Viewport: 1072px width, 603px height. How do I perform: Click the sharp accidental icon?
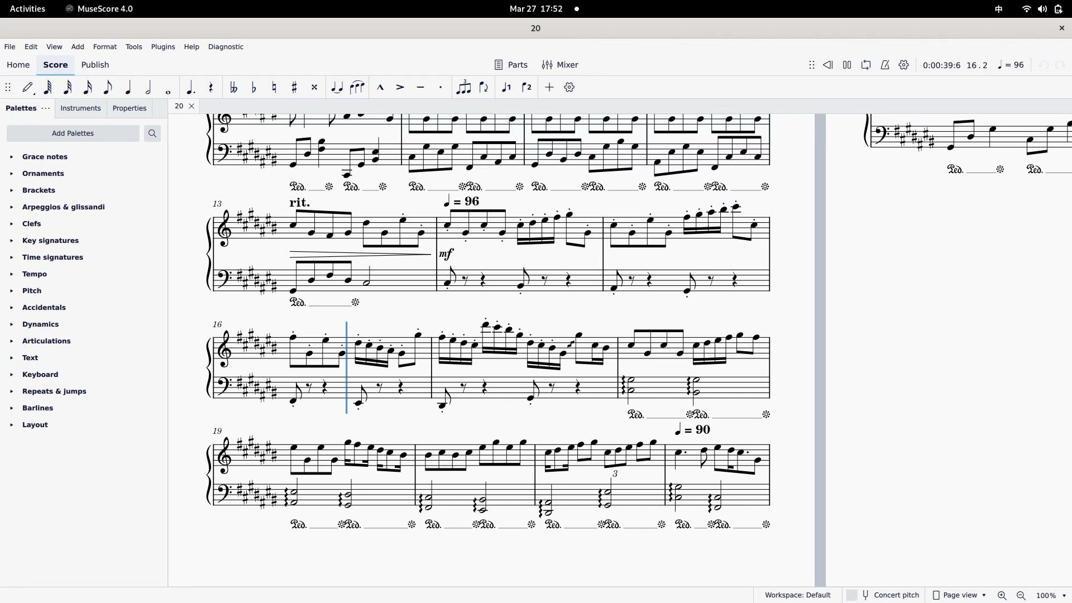tap(294, 87)
